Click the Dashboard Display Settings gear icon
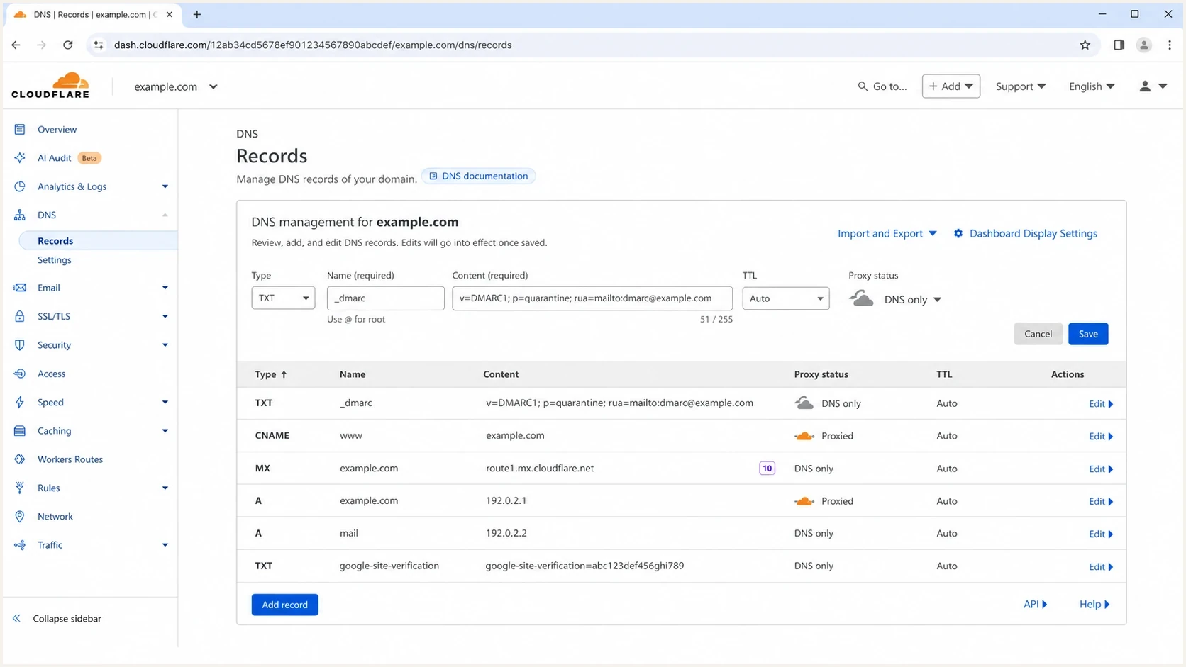 pyautogui.click(x=958, y=233)
